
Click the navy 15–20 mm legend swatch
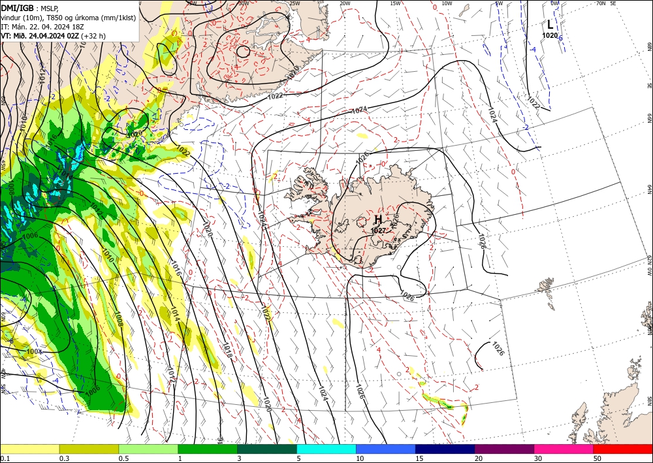point(445,449)
